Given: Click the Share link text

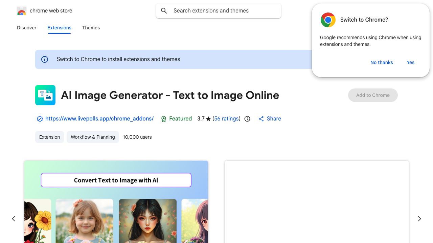Looking at the screenshot, I should (274, 119).
